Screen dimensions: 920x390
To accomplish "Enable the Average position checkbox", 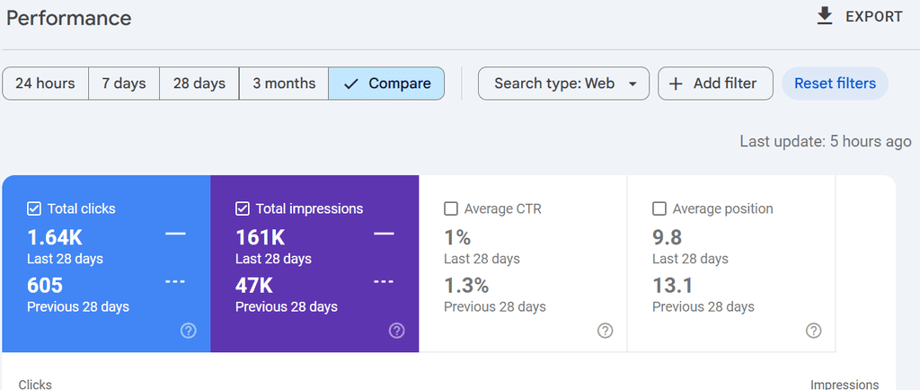I will coord(659,208).
